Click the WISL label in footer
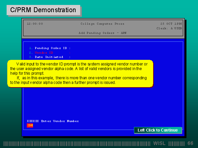This screenshot has height=148, width=198. point(160,143)
